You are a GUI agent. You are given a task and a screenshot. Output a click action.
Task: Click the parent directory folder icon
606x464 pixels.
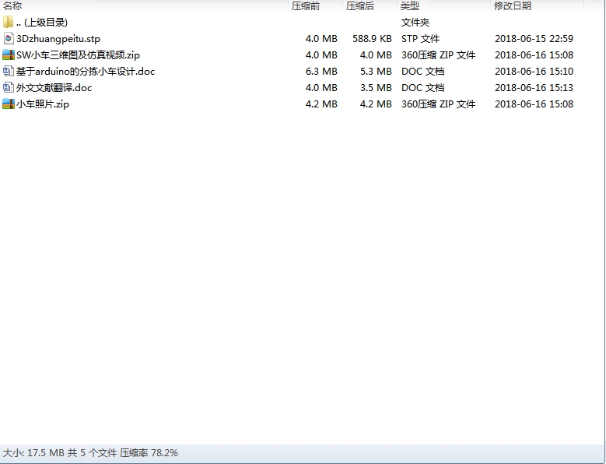[x=8, y=22]
